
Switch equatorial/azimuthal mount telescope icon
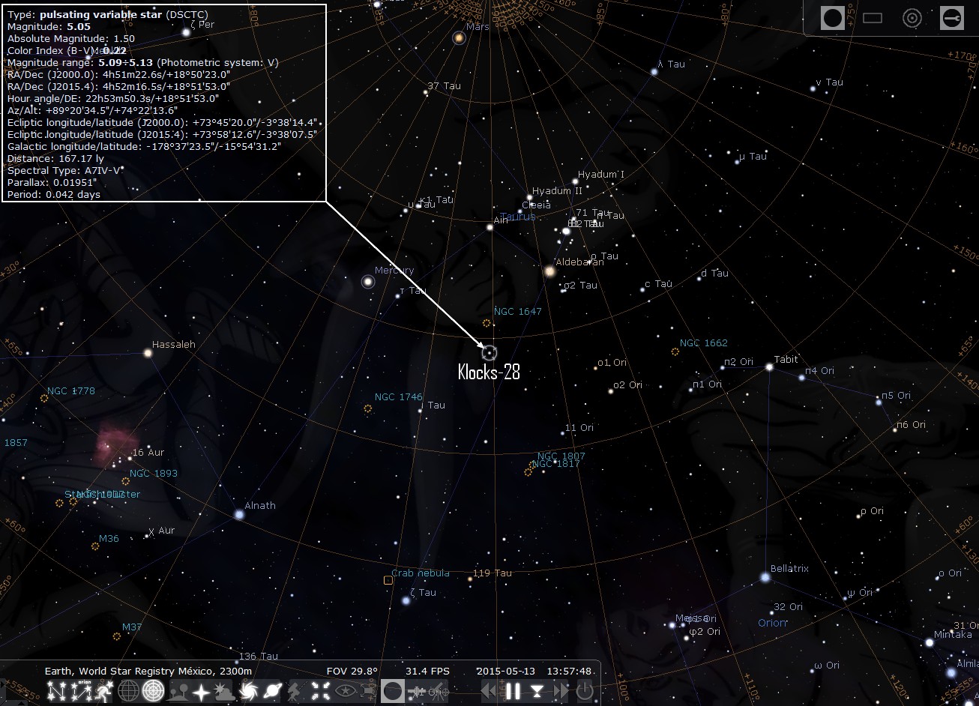[296, 691]
